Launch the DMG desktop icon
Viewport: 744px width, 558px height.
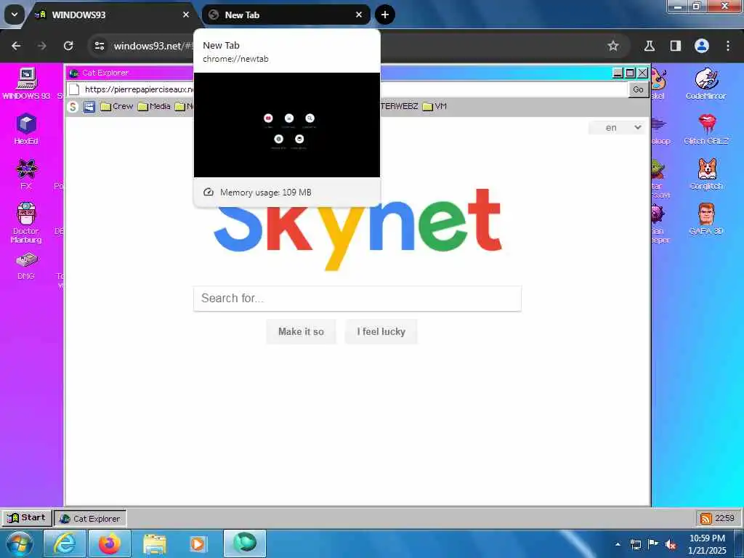tap(26, 266)
